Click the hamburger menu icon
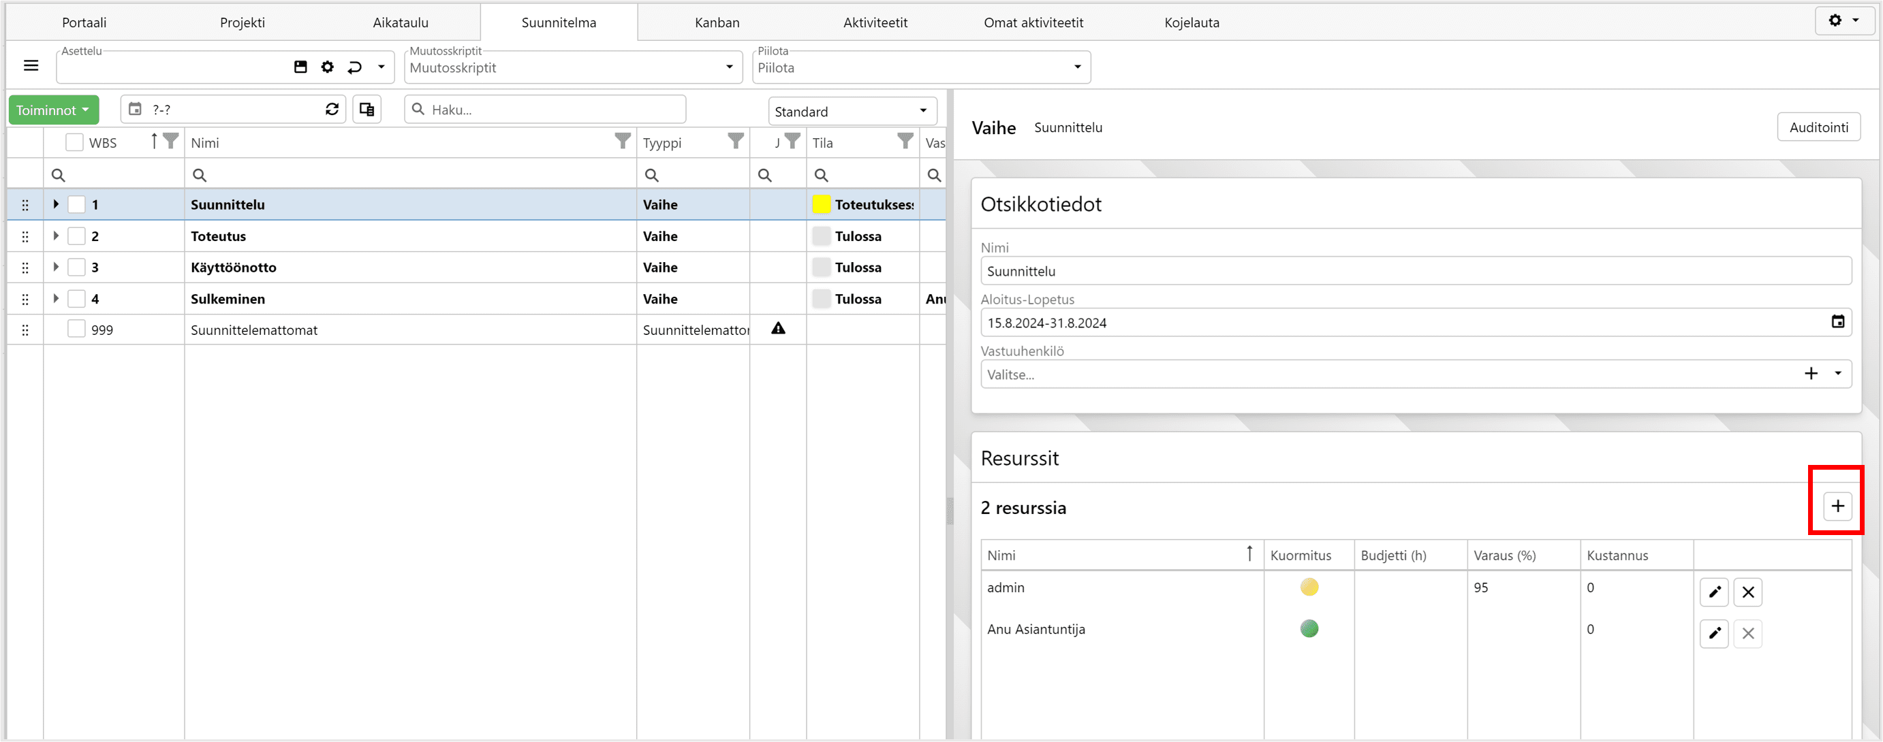The width and height of the screenshot is (1883, 742). 31,66
